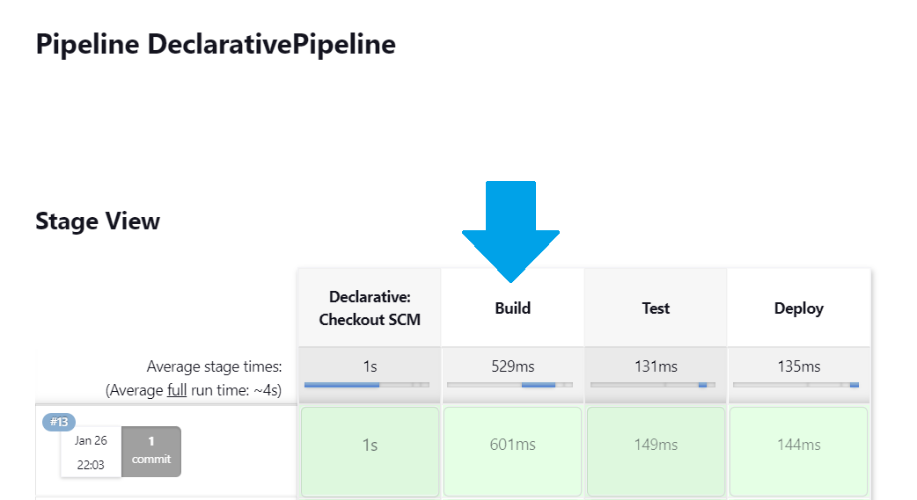Click the Stage View heading
917x500 pixels.
pos(98,221)
